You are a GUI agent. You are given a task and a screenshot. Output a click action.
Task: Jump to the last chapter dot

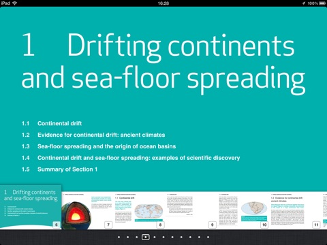(x=208, y=237)
